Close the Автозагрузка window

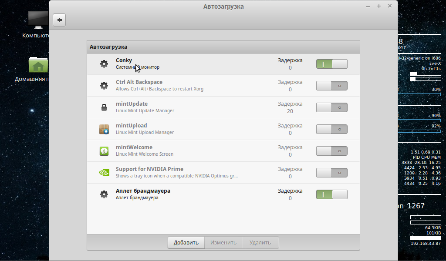(x=390, y=6)
